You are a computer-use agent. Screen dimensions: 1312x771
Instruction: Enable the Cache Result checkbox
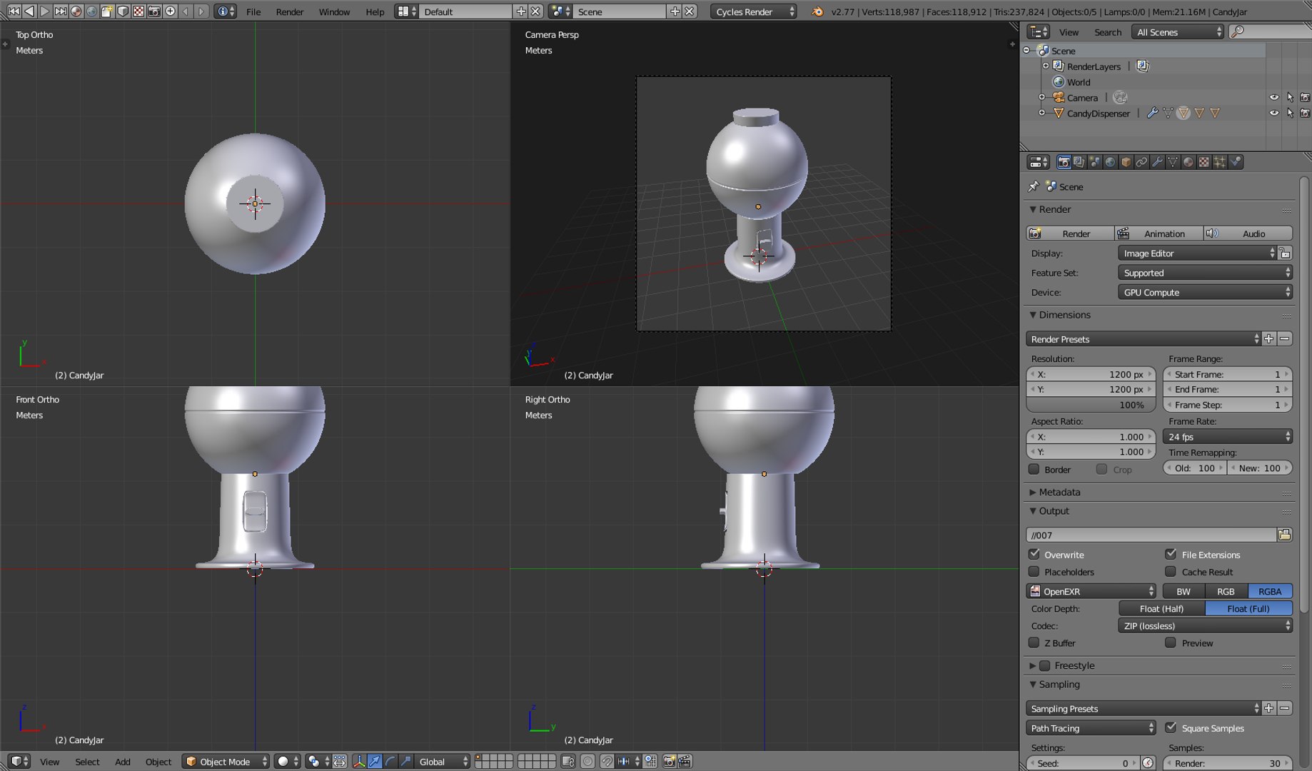(1171, 571)
